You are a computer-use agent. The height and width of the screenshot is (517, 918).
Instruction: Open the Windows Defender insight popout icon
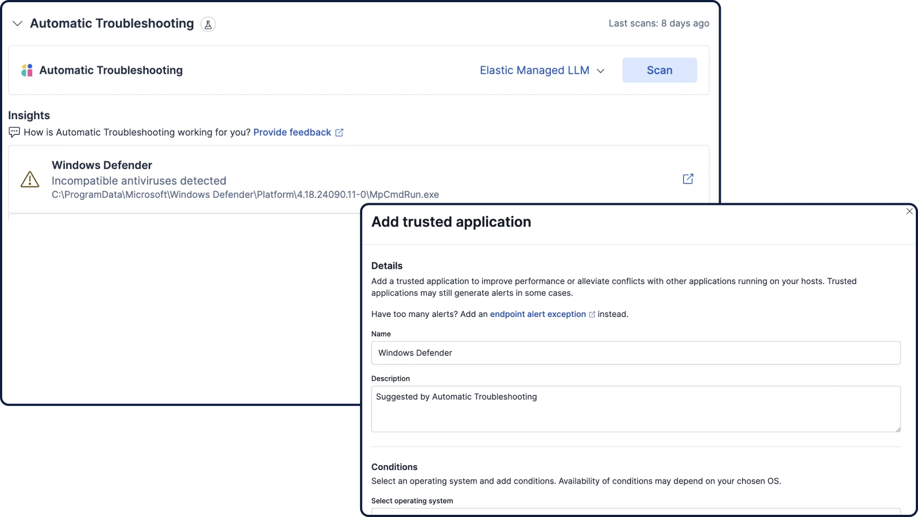(688, 179)
